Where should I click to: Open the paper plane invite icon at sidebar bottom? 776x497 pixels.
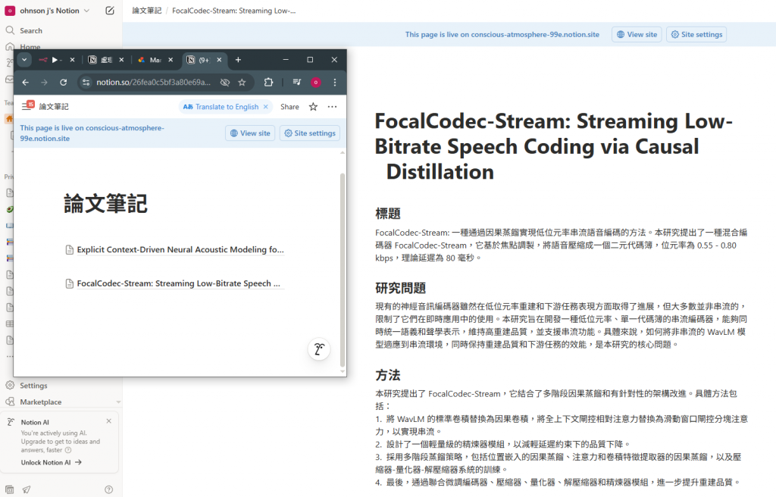pyautogui.click(x=27, y=489)
